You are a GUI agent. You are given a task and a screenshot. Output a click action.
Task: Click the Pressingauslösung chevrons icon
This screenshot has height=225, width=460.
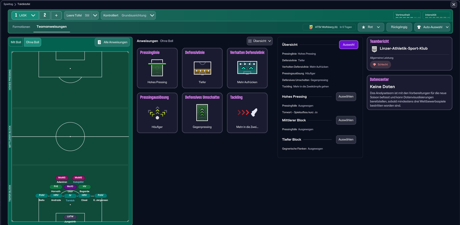coord(157,113)
